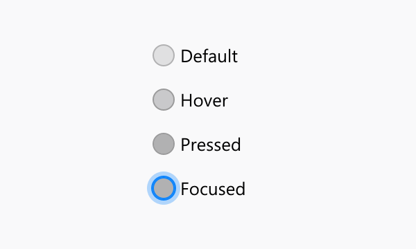Mark the medium-gray Hover state circle

point(164,100)
